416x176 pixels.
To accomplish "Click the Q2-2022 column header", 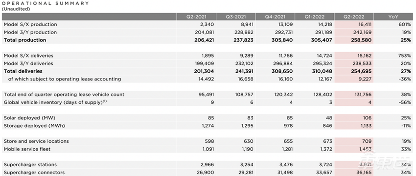I will 354,17.
